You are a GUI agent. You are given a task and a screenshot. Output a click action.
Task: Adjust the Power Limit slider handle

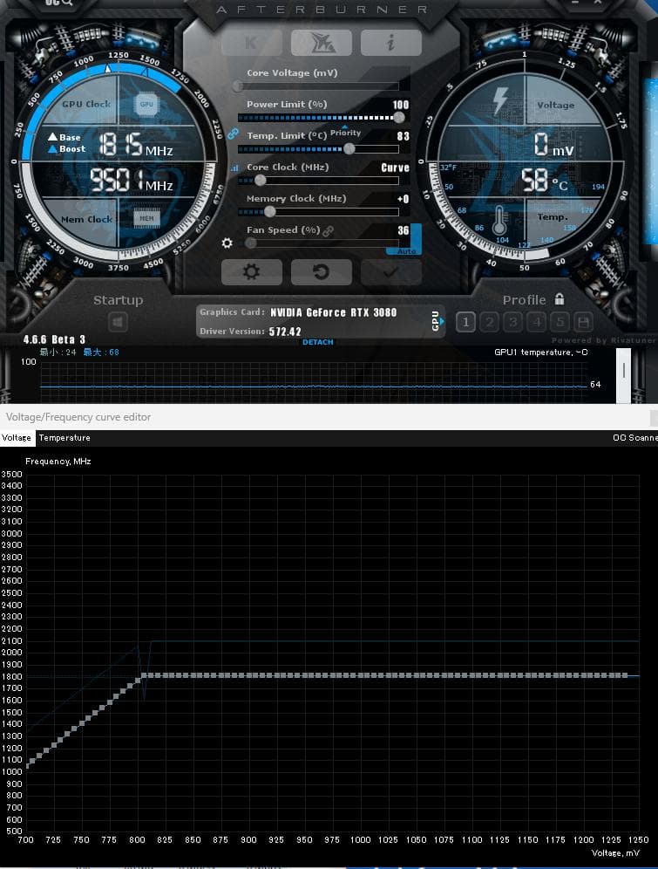pos(398,118)
